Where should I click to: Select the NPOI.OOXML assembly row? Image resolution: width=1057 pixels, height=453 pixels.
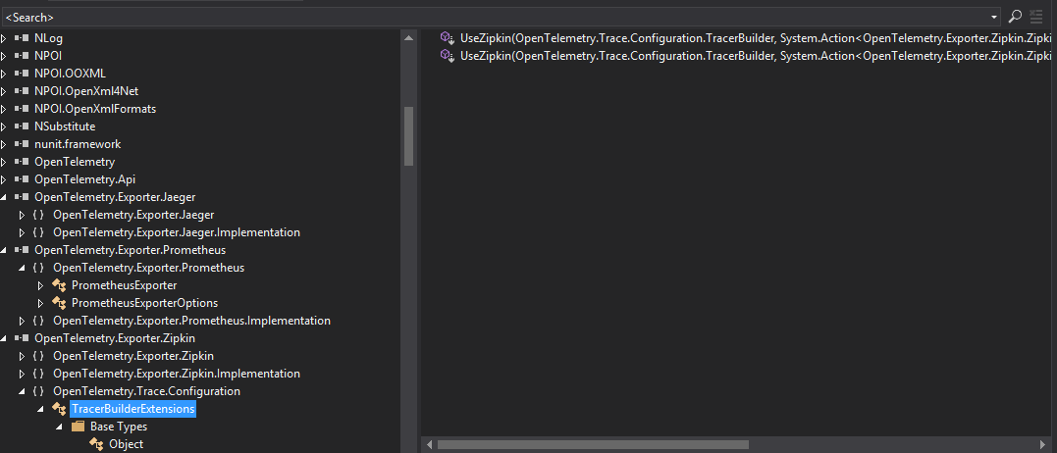(x=70, y=74)
